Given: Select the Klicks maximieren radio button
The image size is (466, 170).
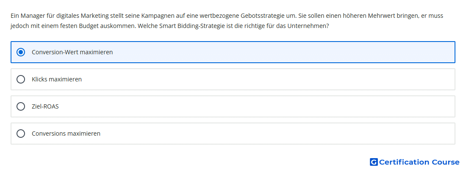Looking at the screenshot, I should pyautogui.click(x=21, y=79).
